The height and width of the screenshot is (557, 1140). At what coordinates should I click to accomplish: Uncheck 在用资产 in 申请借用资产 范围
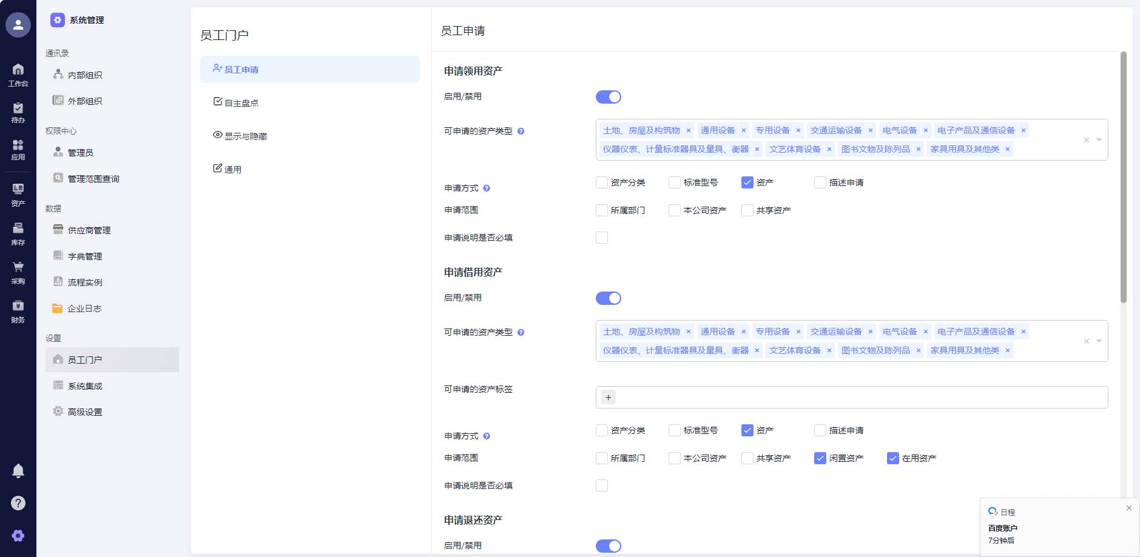pos(893,458)
